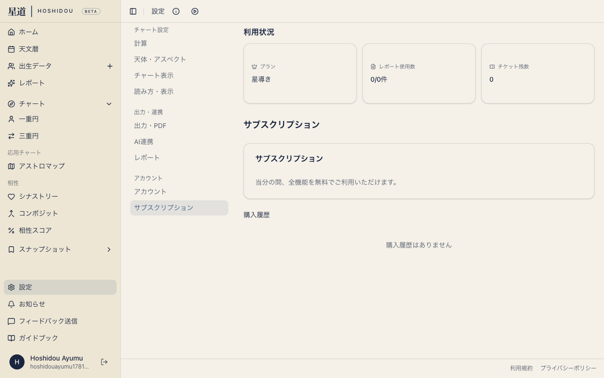Open レポート settings in settings menu
This screenshot has height=378, width=604.
179,158
